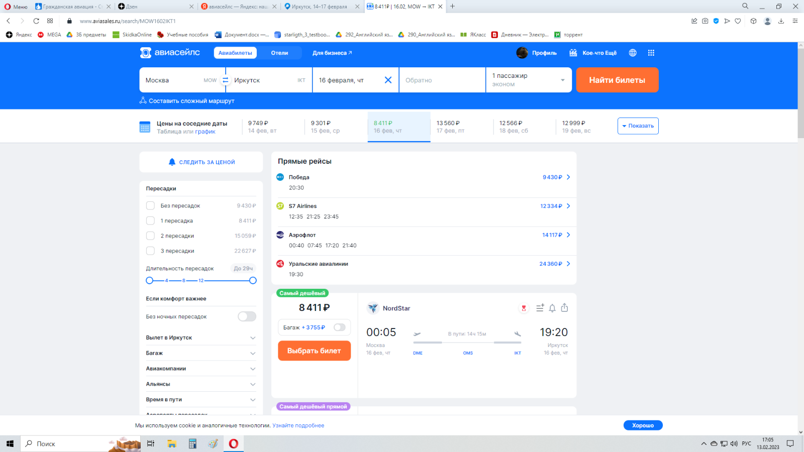The width and height of the screenshot is (804, 452).
Task: Click 'Показать' dropdown for neighboring dates
Action: coord(638,126)
